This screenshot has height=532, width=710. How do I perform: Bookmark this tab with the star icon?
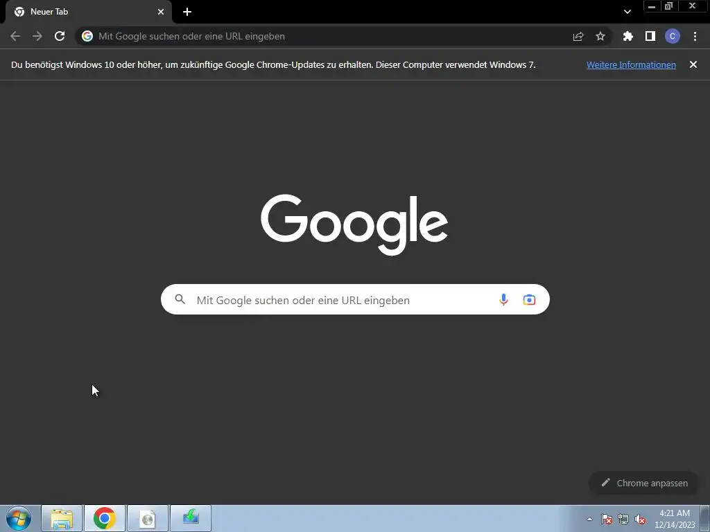point(600,36)
